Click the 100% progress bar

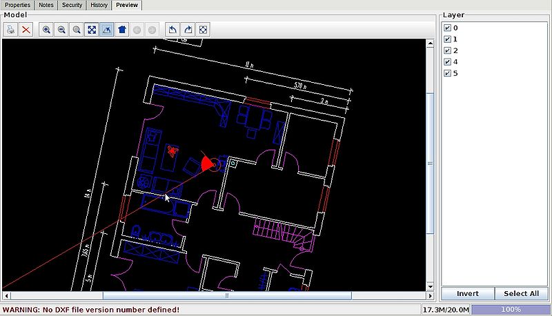point(511,310)
